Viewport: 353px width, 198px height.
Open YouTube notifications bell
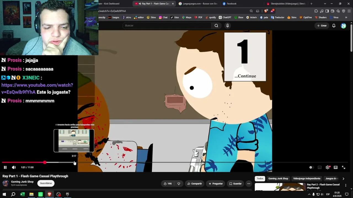pos(334,26)
